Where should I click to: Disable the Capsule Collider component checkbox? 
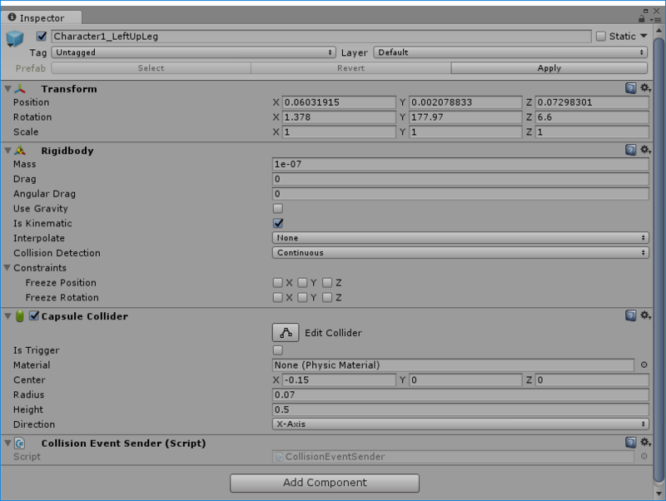click(x=34, y=316)
